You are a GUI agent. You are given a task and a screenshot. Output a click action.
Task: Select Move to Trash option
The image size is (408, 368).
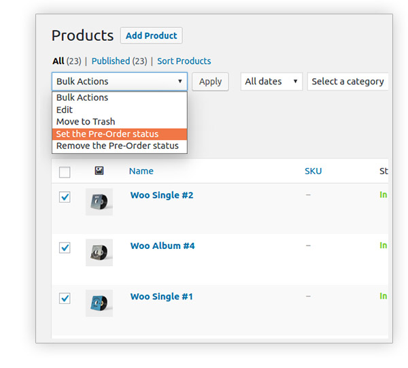[x=120, y=122]
